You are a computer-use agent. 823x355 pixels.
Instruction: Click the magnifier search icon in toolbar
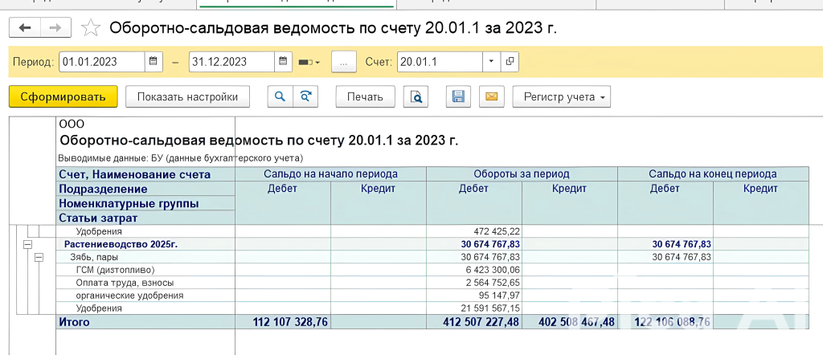(x=280, y=97)
